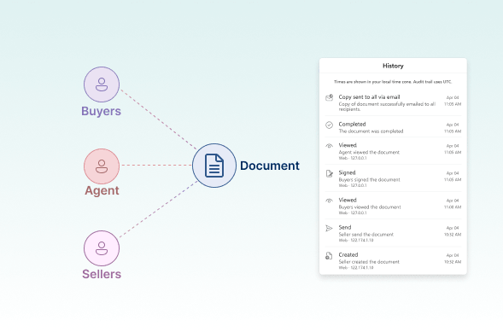Click the 11:05 AM time on Copy sent row
The height and width of the screenshot is (332, 503).
[453, 104]
